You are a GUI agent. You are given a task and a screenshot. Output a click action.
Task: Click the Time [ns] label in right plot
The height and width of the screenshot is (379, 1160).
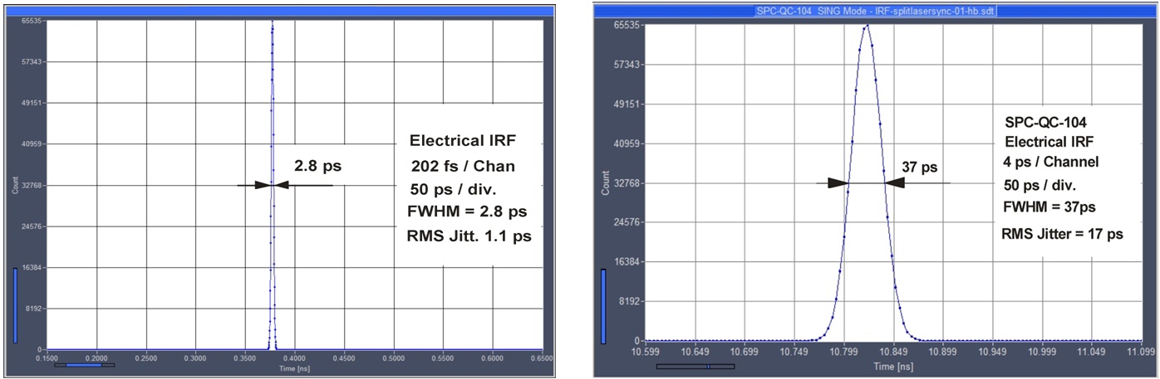[893, 366]
